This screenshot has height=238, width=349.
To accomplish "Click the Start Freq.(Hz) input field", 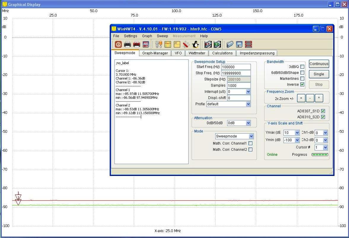I will pos(236,67).
